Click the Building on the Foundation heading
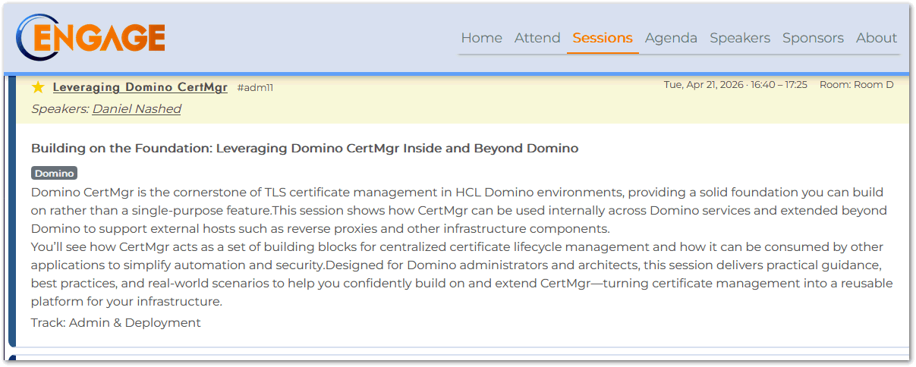The height and width of the screenshot is (367, 916). [304, 149]
